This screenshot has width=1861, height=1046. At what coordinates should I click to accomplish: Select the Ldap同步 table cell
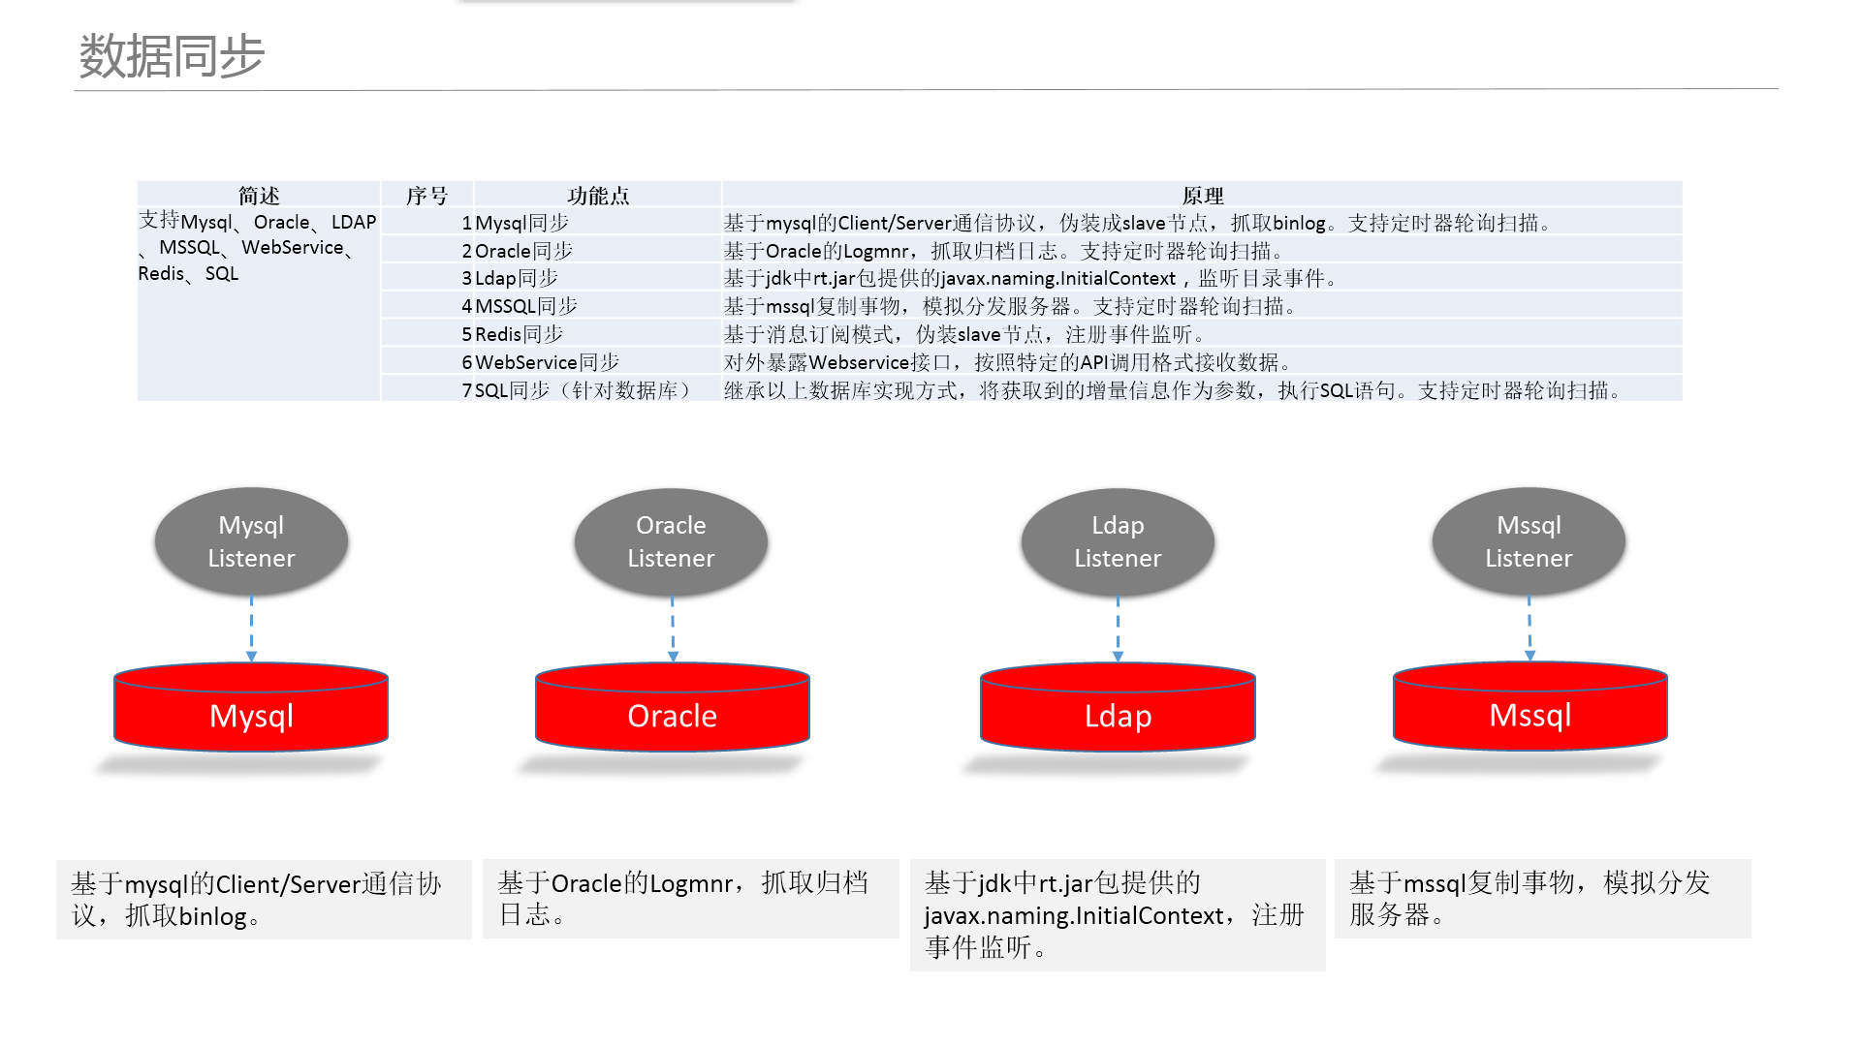[598, 278]
